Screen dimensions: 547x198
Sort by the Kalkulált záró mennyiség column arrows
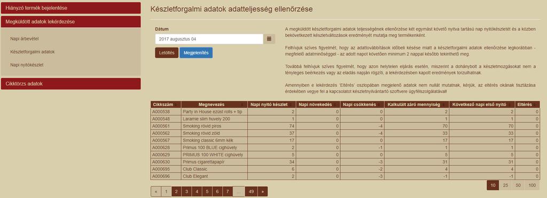(x=444, y=105)
